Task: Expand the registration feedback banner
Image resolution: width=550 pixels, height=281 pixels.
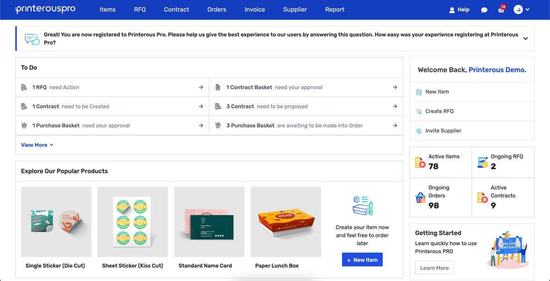Action: pyautogui.click(x=525, y=39)
